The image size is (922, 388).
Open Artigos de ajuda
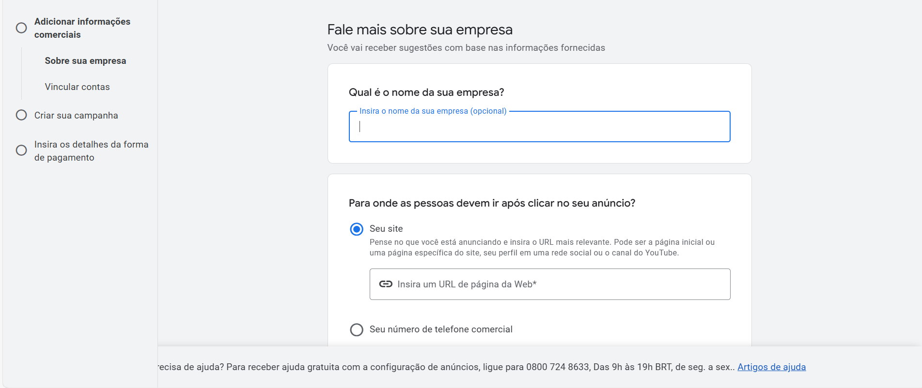point(772,367)
